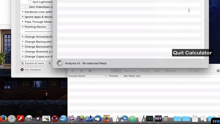The image size is (220, 124).
Task: Open the KEY Karabiner icon in Dock
Action: 158,118
